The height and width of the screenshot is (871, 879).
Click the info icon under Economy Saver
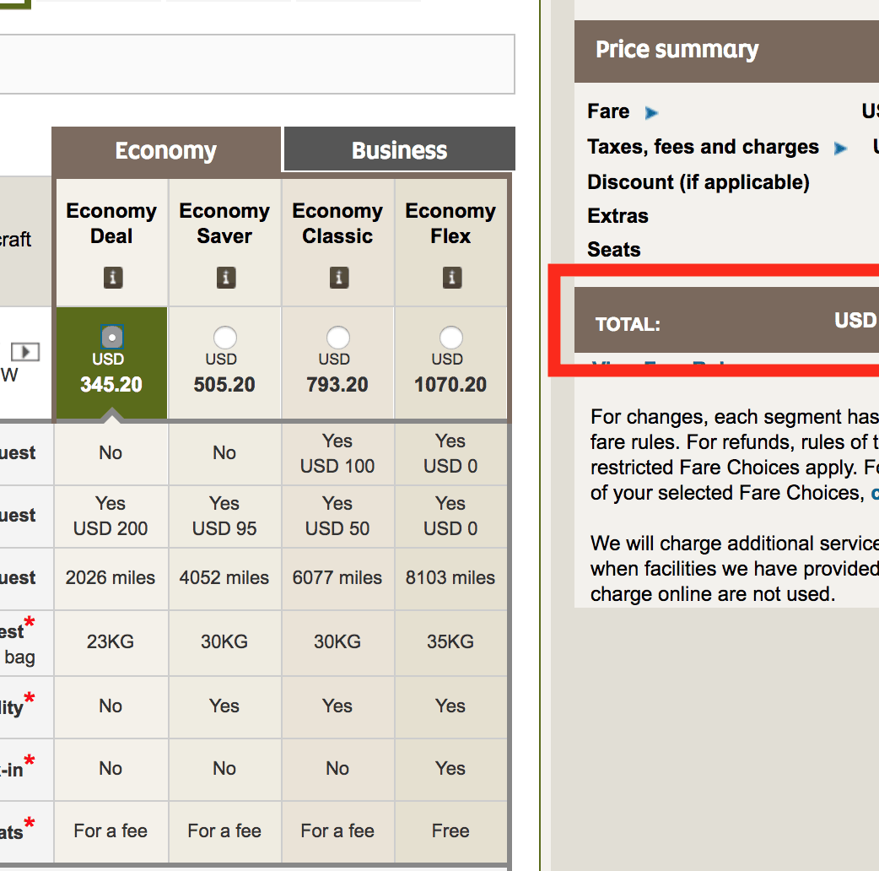(x=224, y=277)
